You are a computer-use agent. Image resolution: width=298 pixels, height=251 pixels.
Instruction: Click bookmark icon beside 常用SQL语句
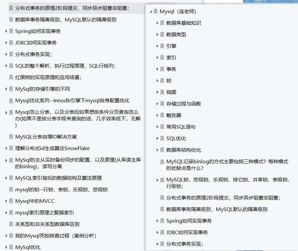162,127
